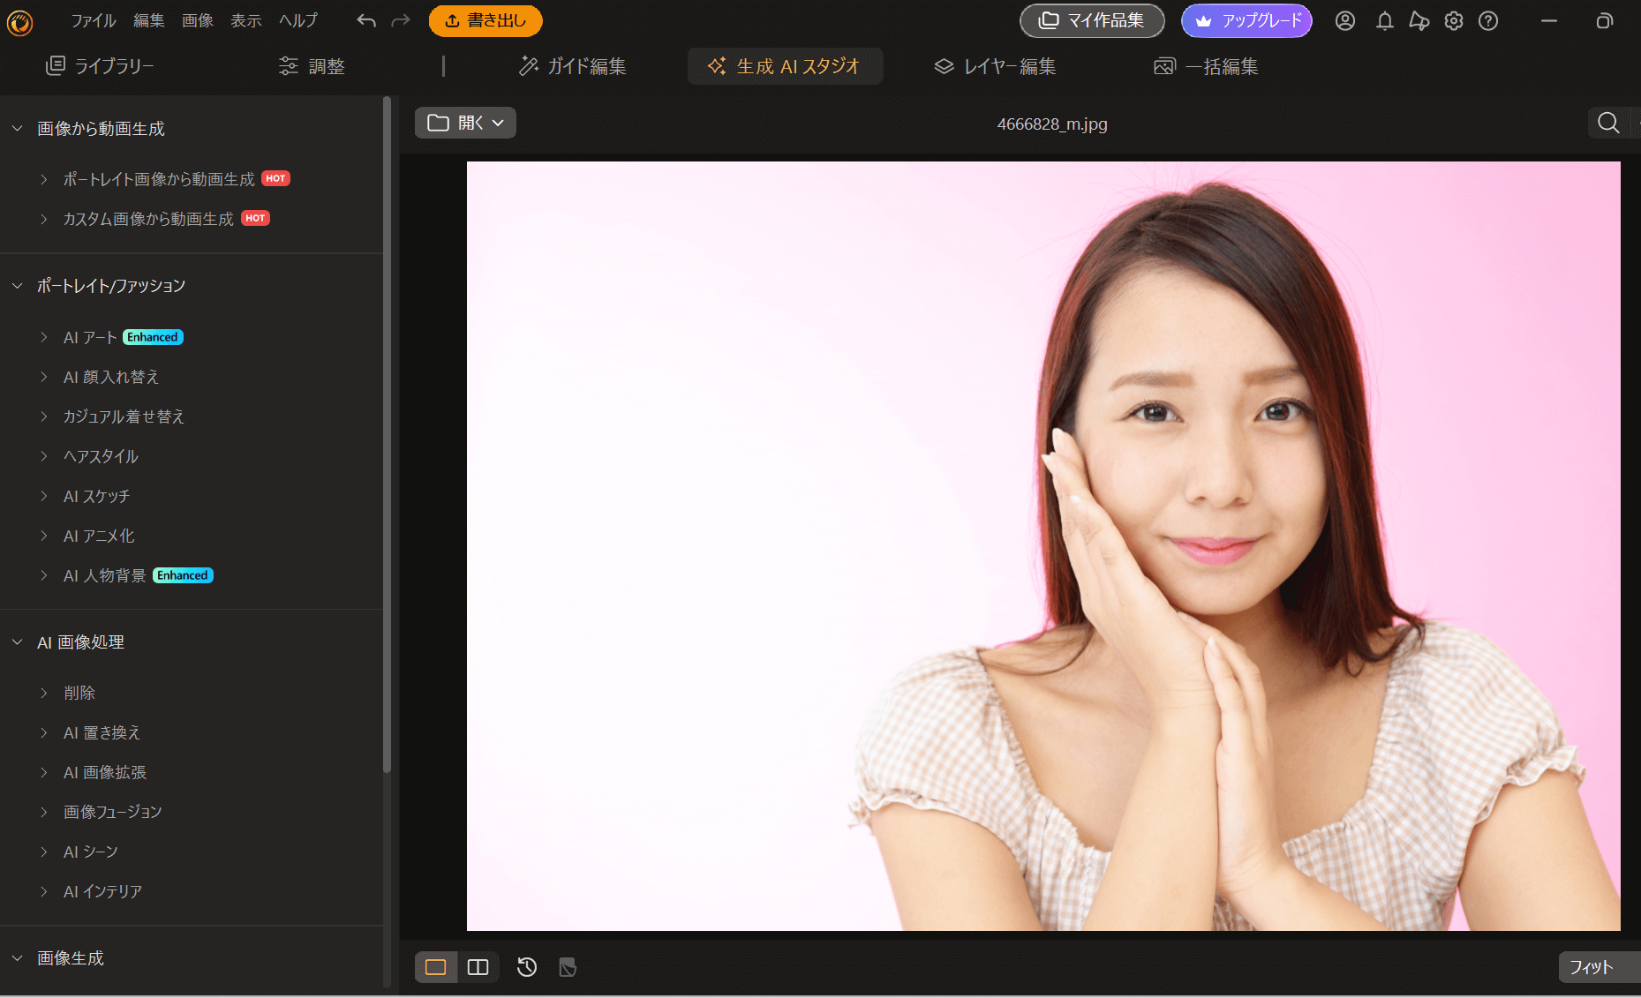Screen dimensions: 1641x998
Task: Open the ライブラリー panel
Action: (x=100, y=65)
